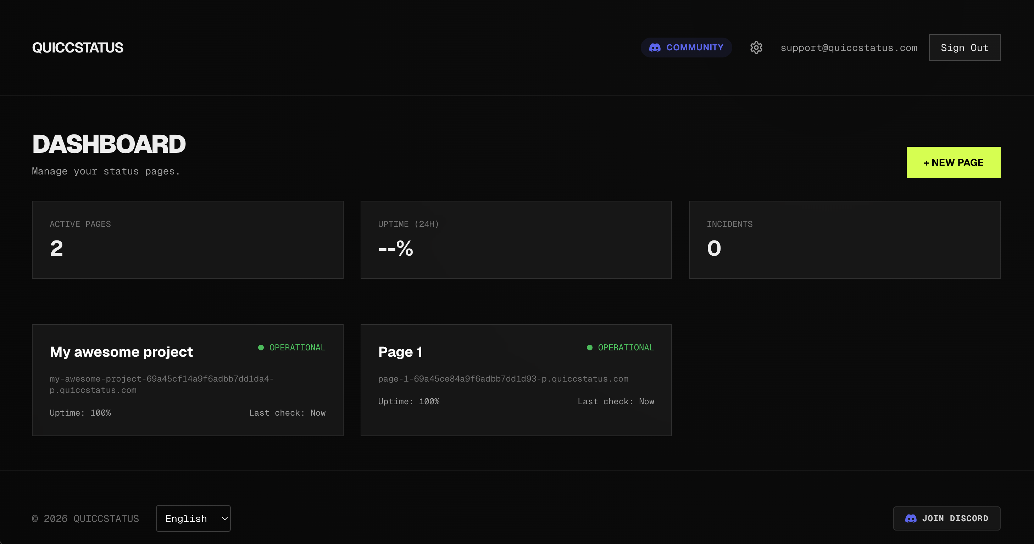Open the English language dropdown
The width and height of the screenshot is (1034, 544).
pyautogui.click(x=193, y=518)
